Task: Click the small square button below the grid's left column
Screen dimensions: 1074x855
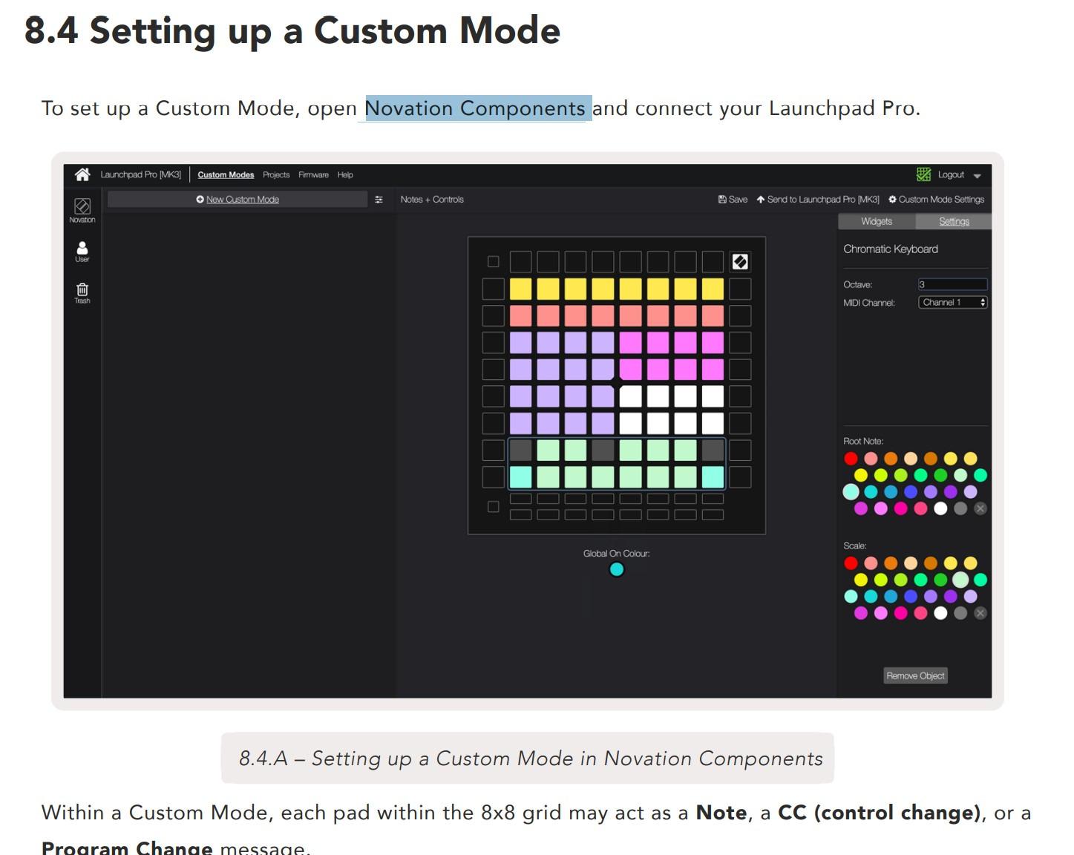Action: pyautogui.click(x=493, y=507)
